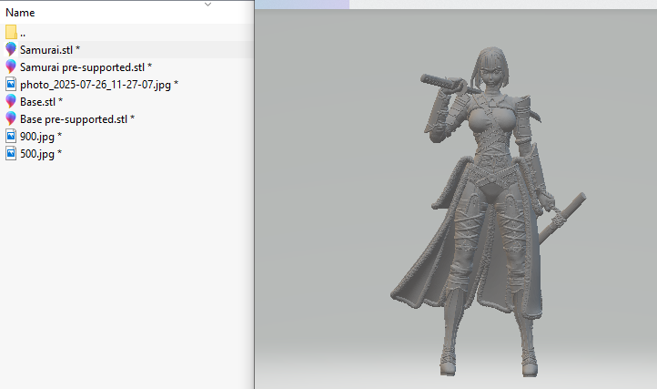
Task: Click the Base.stl 3D file icon
Action: click(11, 101)
